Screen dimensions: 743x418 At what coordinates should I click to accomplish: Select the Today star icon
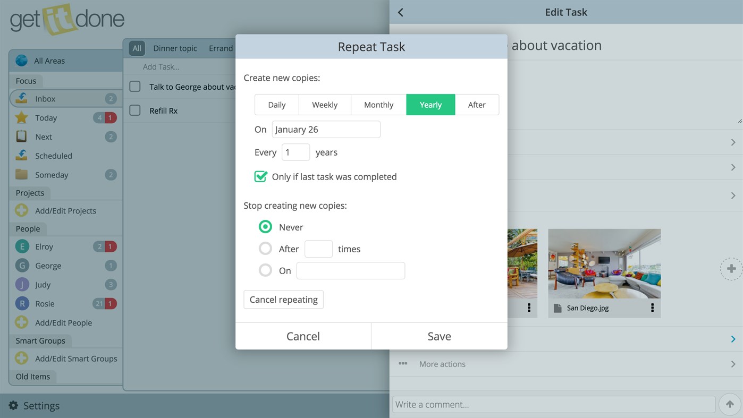pyautogui.click(x=21, y=117)
